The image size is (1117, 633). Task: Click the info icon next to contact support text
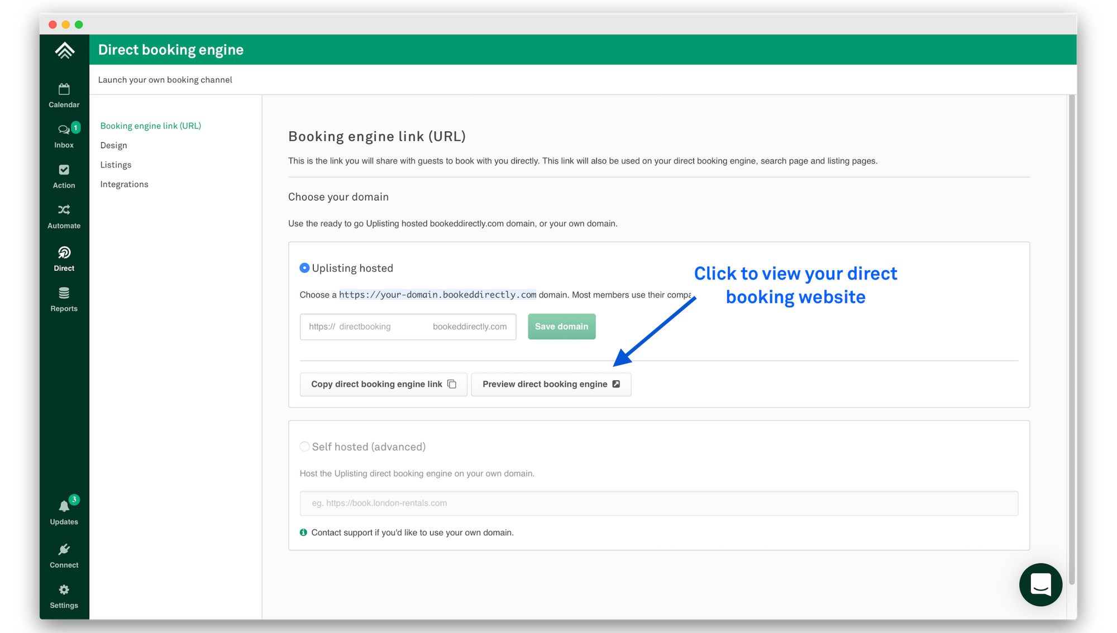tap(303, 532)
